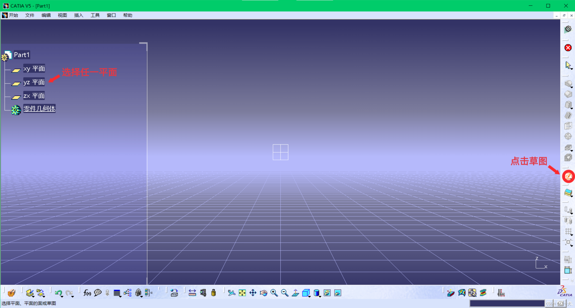Screen dimensions: 575x308
Task: Click the Zoom In magnifier icon
Action: (x=274, y=293)
